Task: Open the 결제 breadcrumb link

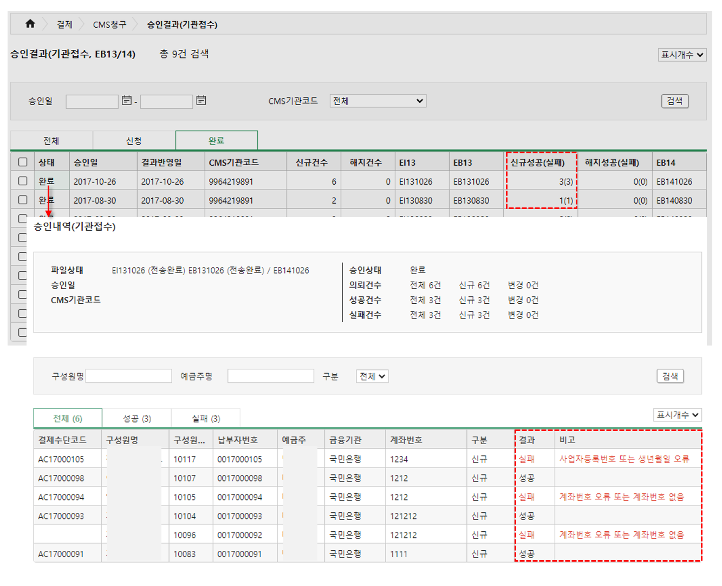Action: pos(64,24)
